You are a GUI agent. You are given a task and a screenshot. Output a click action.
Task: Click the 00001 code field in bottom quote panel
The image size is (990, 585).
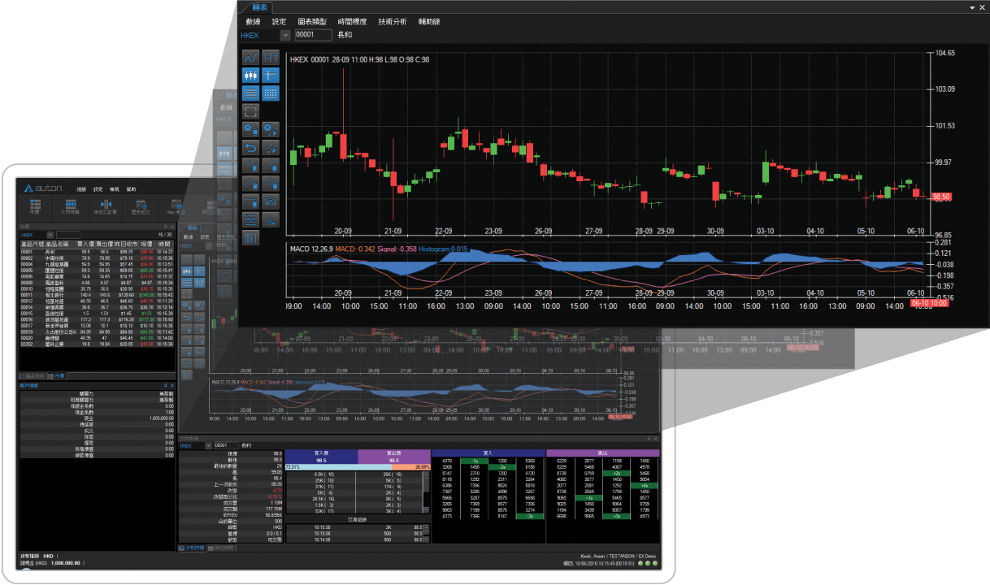pos(225,445)
